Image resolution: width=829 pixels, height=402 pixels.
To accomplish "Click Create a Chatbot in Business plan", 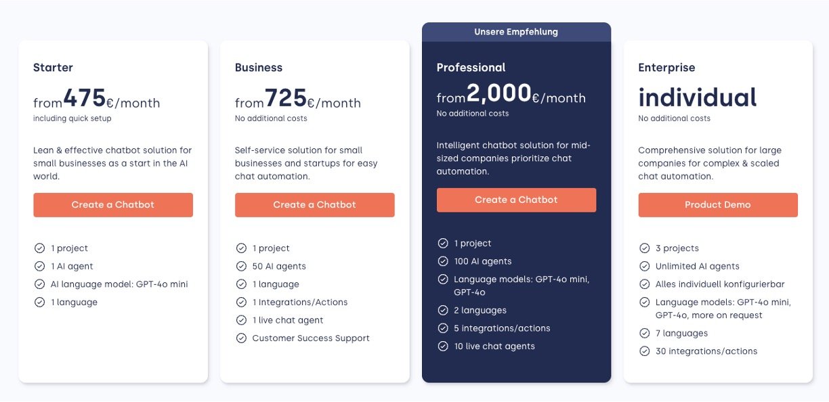I will coord(314,205).
